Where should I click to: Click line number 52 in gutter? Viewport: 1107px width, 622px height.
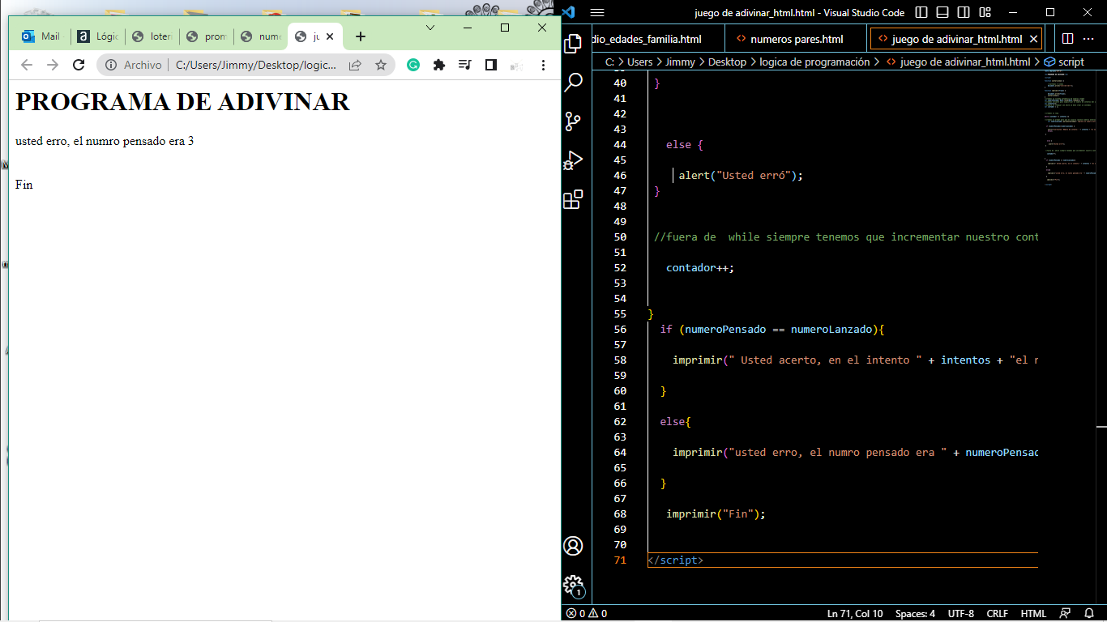(620, 268)
